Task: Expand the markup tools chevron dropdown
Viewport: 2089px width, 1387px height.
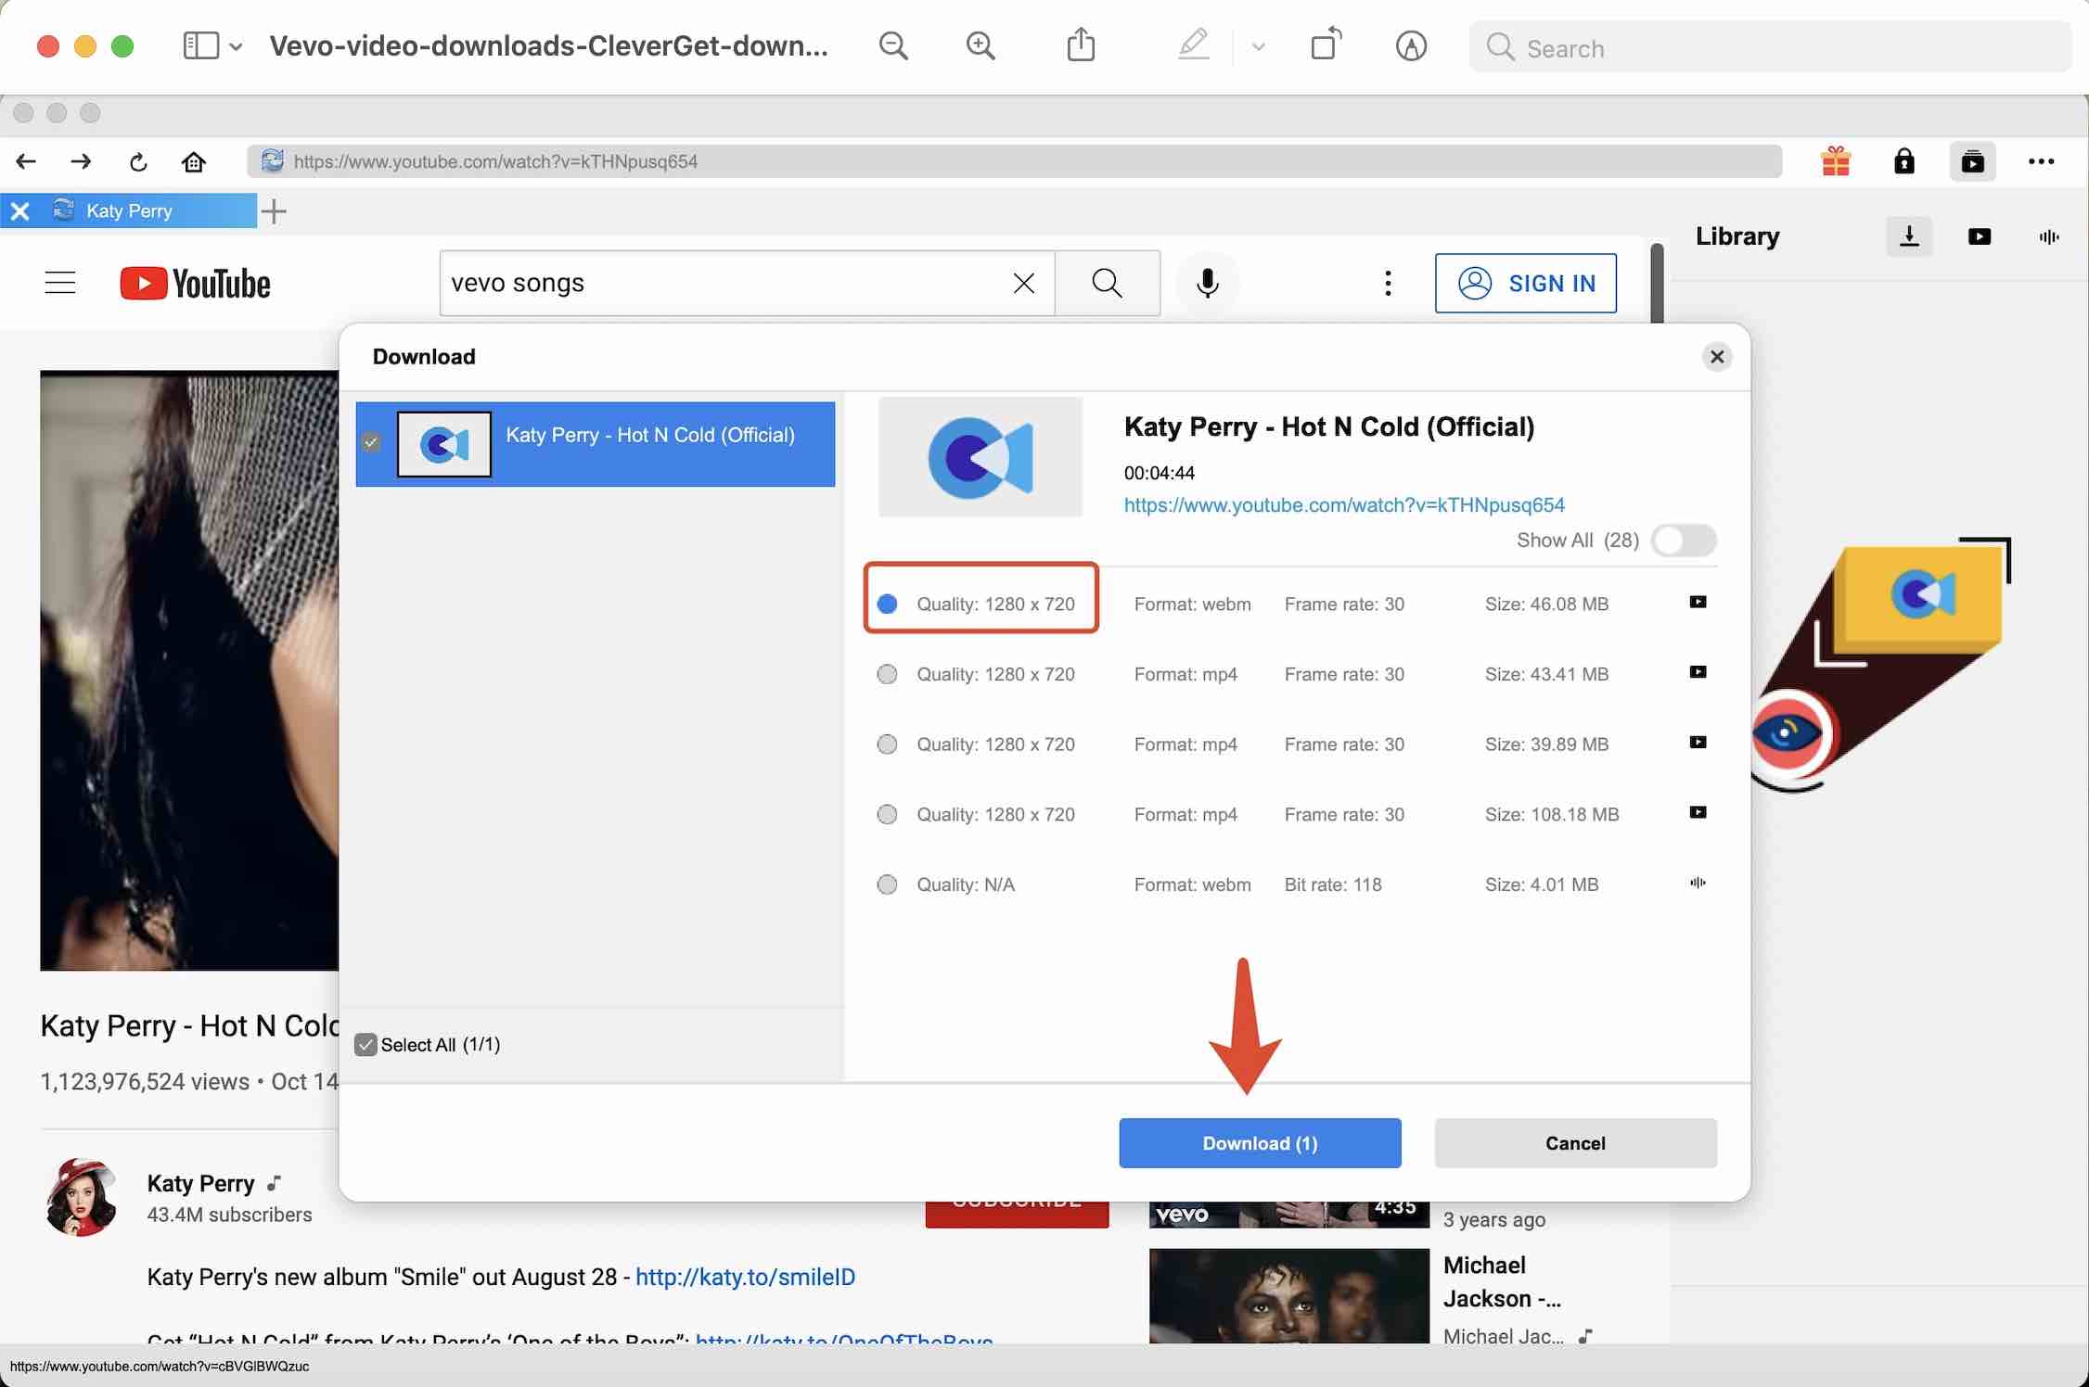Action: 1258,46
